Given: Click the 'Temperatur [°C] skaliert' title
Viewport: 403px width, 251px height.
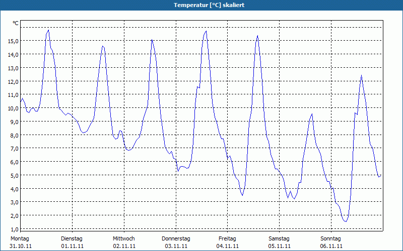Looking at the screenshot, I should tap(209, 5).
